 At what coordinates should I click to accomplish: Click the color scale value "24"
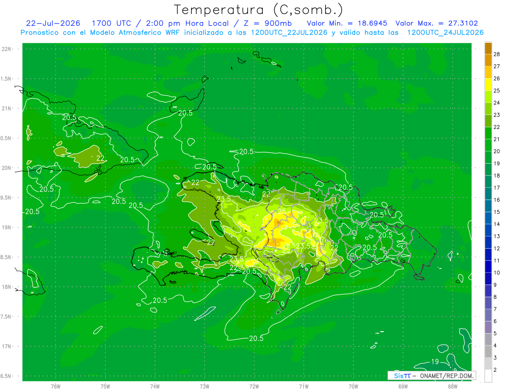point(497,103)
